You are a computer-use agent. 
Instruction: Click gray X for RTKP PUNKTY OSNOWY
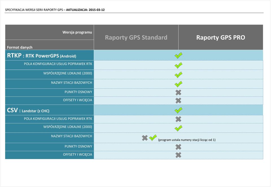(178, 93)
